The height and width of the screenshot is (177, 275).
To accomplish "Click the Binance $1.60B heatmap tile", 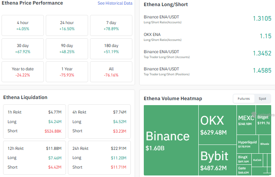I will click(x=171, y=140).
